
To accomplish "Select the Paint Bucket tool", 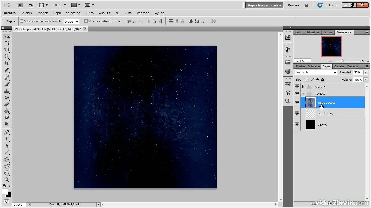I will pos(7,111).
